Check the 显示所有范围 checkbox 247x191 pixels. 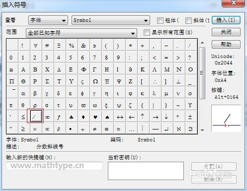147,32
